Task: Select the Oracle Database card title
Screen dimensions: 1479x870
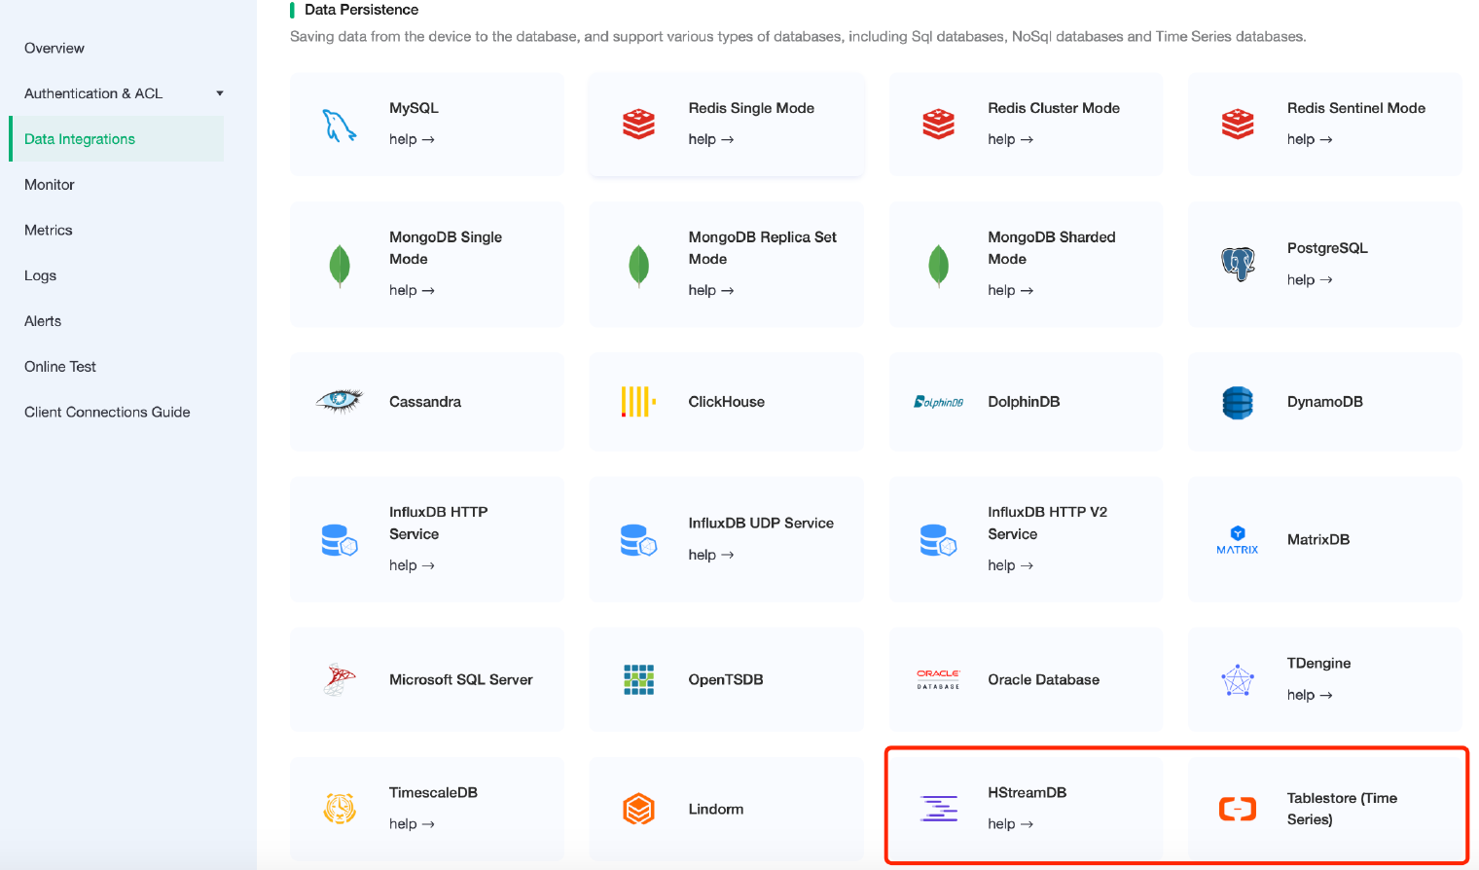Action: pyautogui.click(x=1043, y=680)
